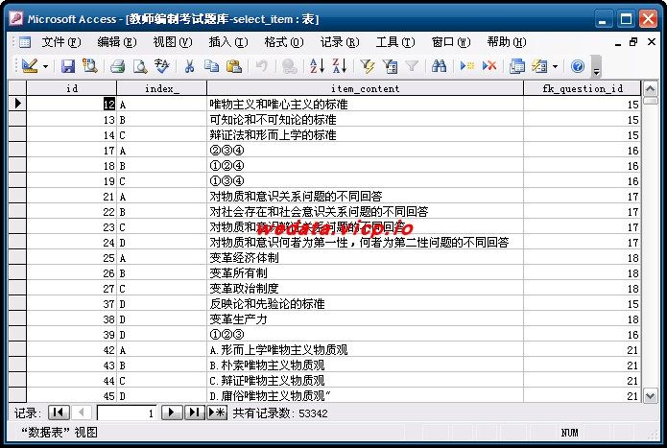Open the 视图(V) menu
Screen dimensions: 667x448
tap(173, 42)
